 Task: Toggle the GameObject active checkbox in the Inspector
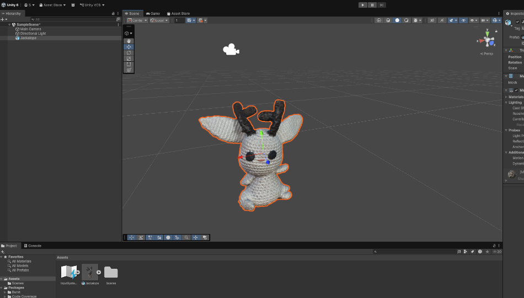point(517,22)
